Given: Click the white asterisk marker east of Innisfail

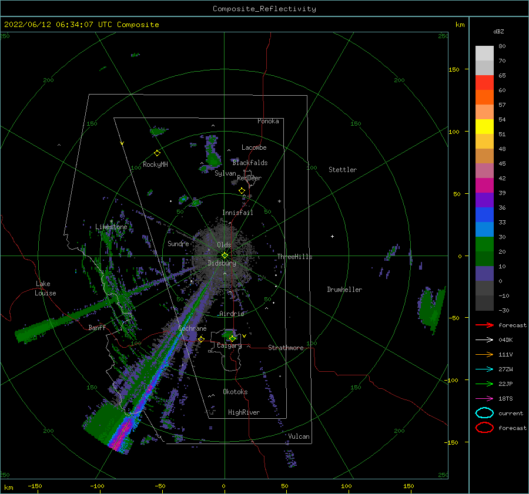Looking at the screenshot, I should click(279, 201).
